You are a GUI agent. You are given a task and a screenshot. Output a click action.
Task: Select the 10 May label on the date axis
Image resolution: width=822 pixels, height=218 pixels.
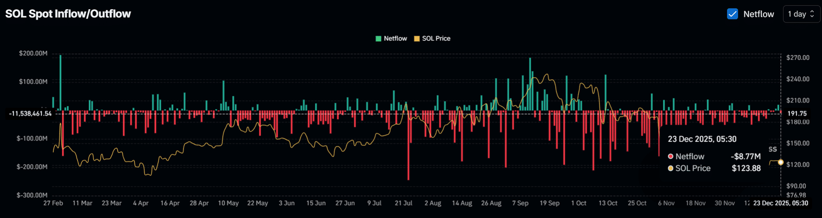click(x=228, y=203)
